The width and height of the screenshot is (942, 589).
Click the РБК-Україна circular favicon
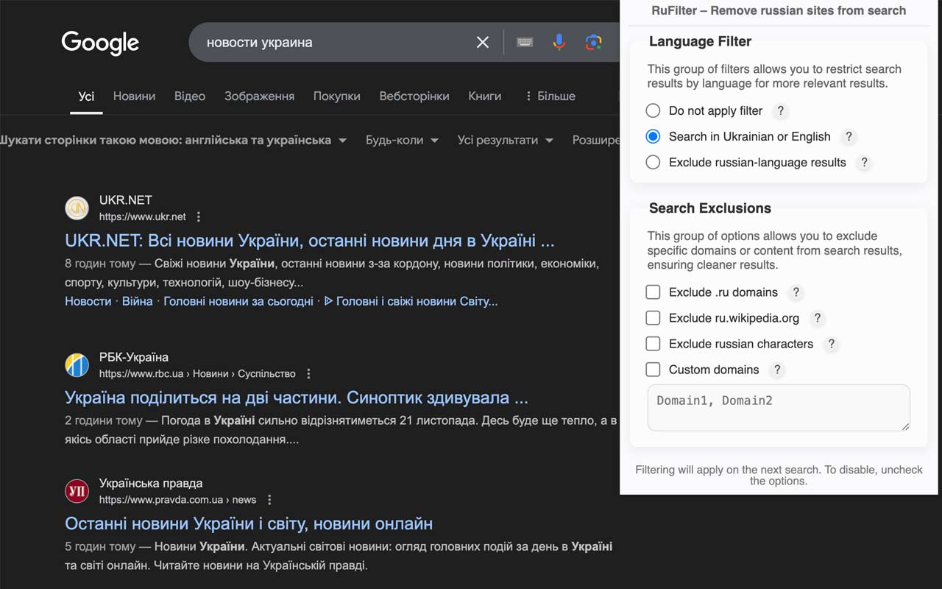(77, 364)
